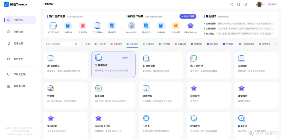Click the 段落去重 card icon
Image resolution: width=281 pixels, height=139 pixels.
(x=98, y=88)
